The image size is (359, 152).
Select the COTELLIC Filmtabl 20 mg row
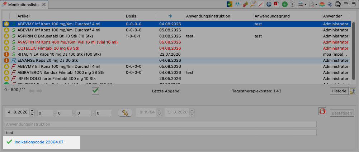(176, 48)
